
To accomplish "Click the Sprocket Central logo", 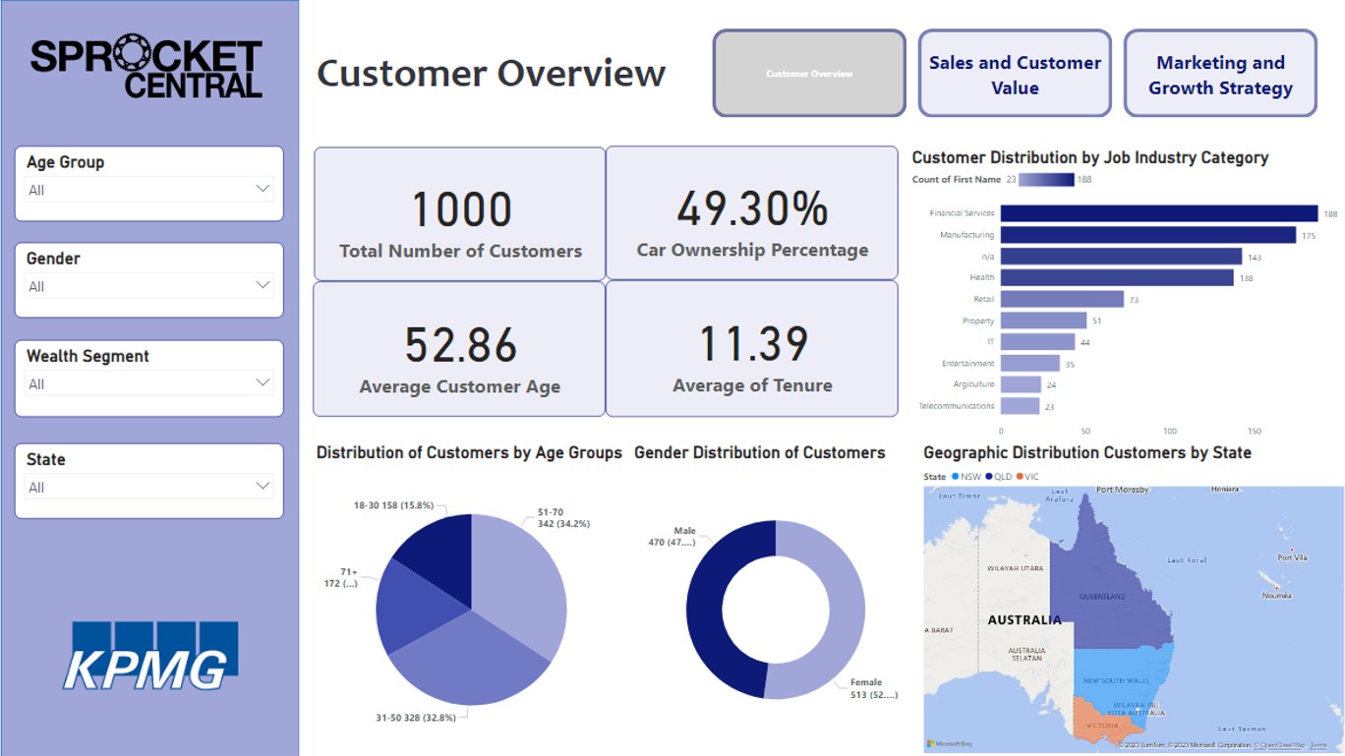I will click(x=146, y=68).
